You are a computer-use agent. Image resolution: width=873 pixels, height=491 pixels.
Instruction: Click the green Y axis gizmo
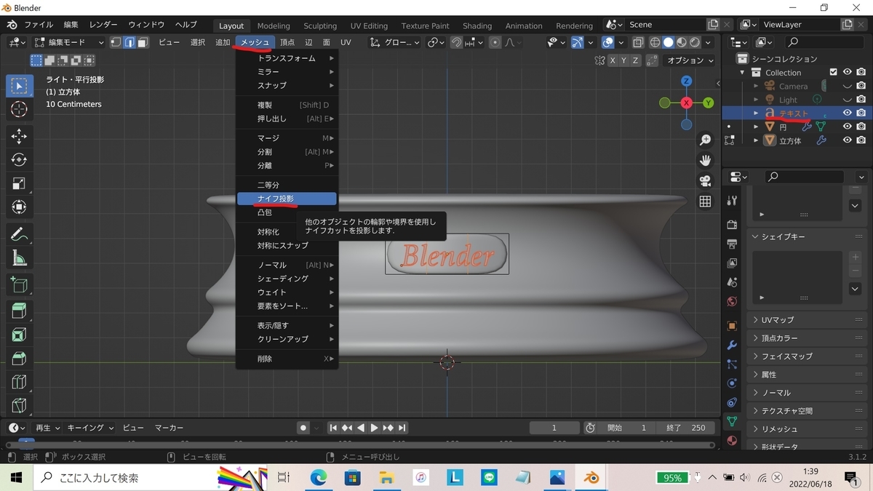click(x=708, y=103)
